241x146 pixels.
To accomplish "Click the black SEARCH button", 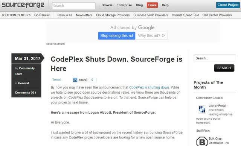I will (x=224, y=68).
